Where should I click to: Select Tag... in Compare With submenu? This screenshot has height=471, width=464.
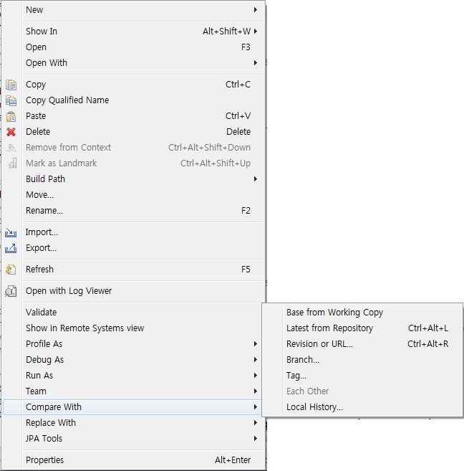[362, 376]
